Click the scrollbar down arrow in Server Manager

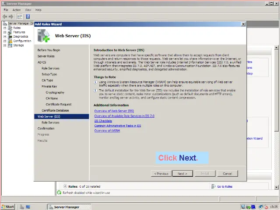click(x=276, y=187)
